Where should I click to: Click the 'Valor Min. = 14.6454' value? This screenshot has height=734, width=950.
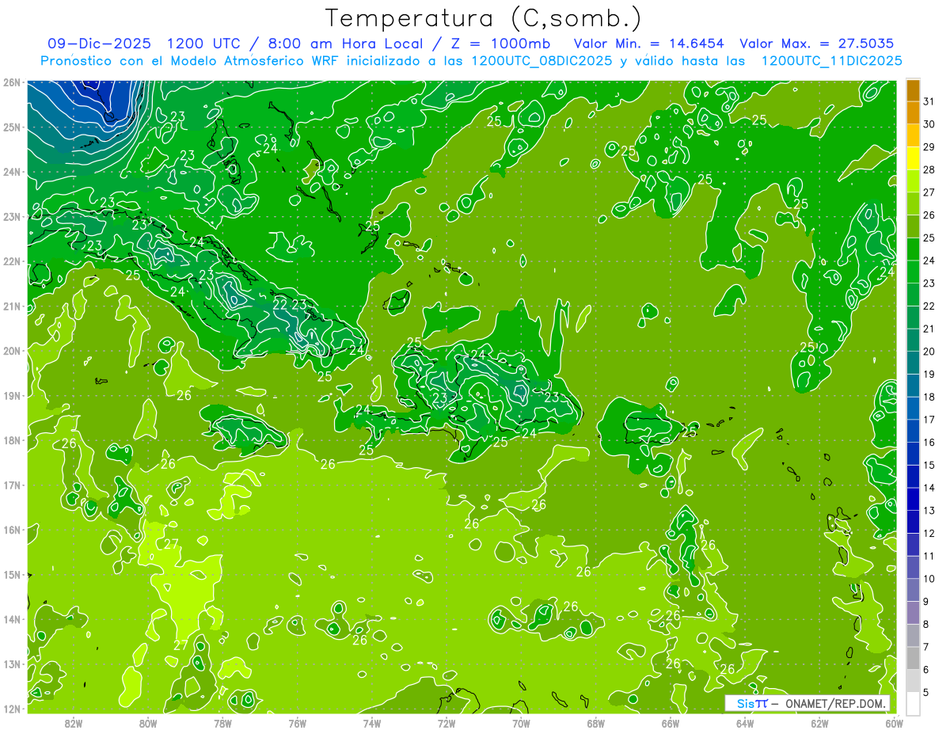(650, 43)
